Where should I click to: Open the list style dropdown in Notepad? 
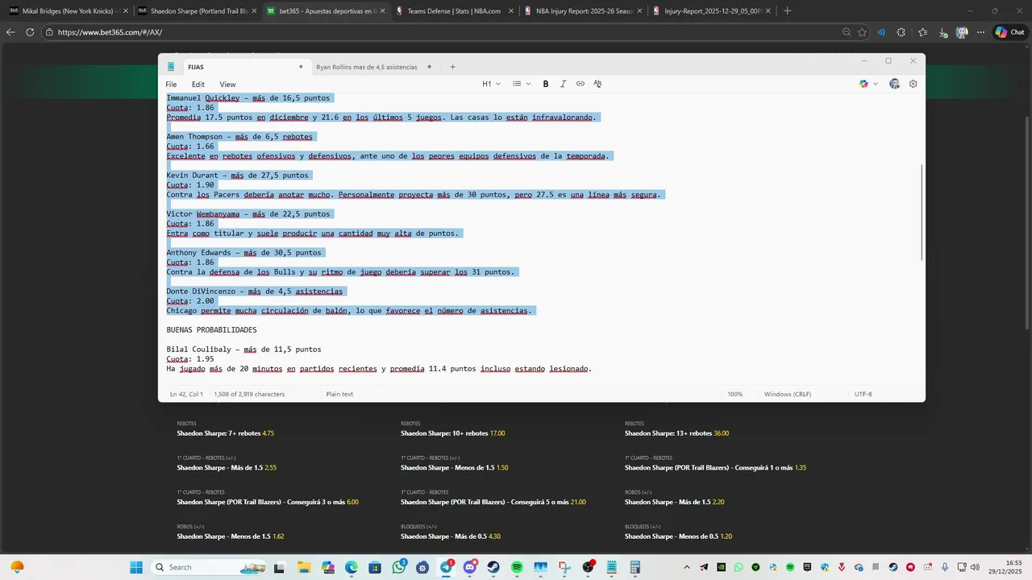coord(522,84)
